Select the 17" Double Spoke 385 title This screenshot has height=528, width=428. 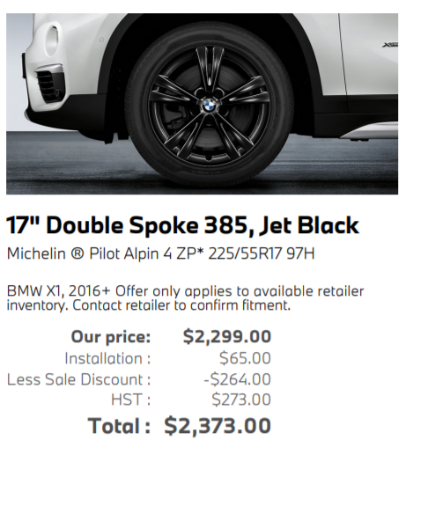tap(182, 225)
